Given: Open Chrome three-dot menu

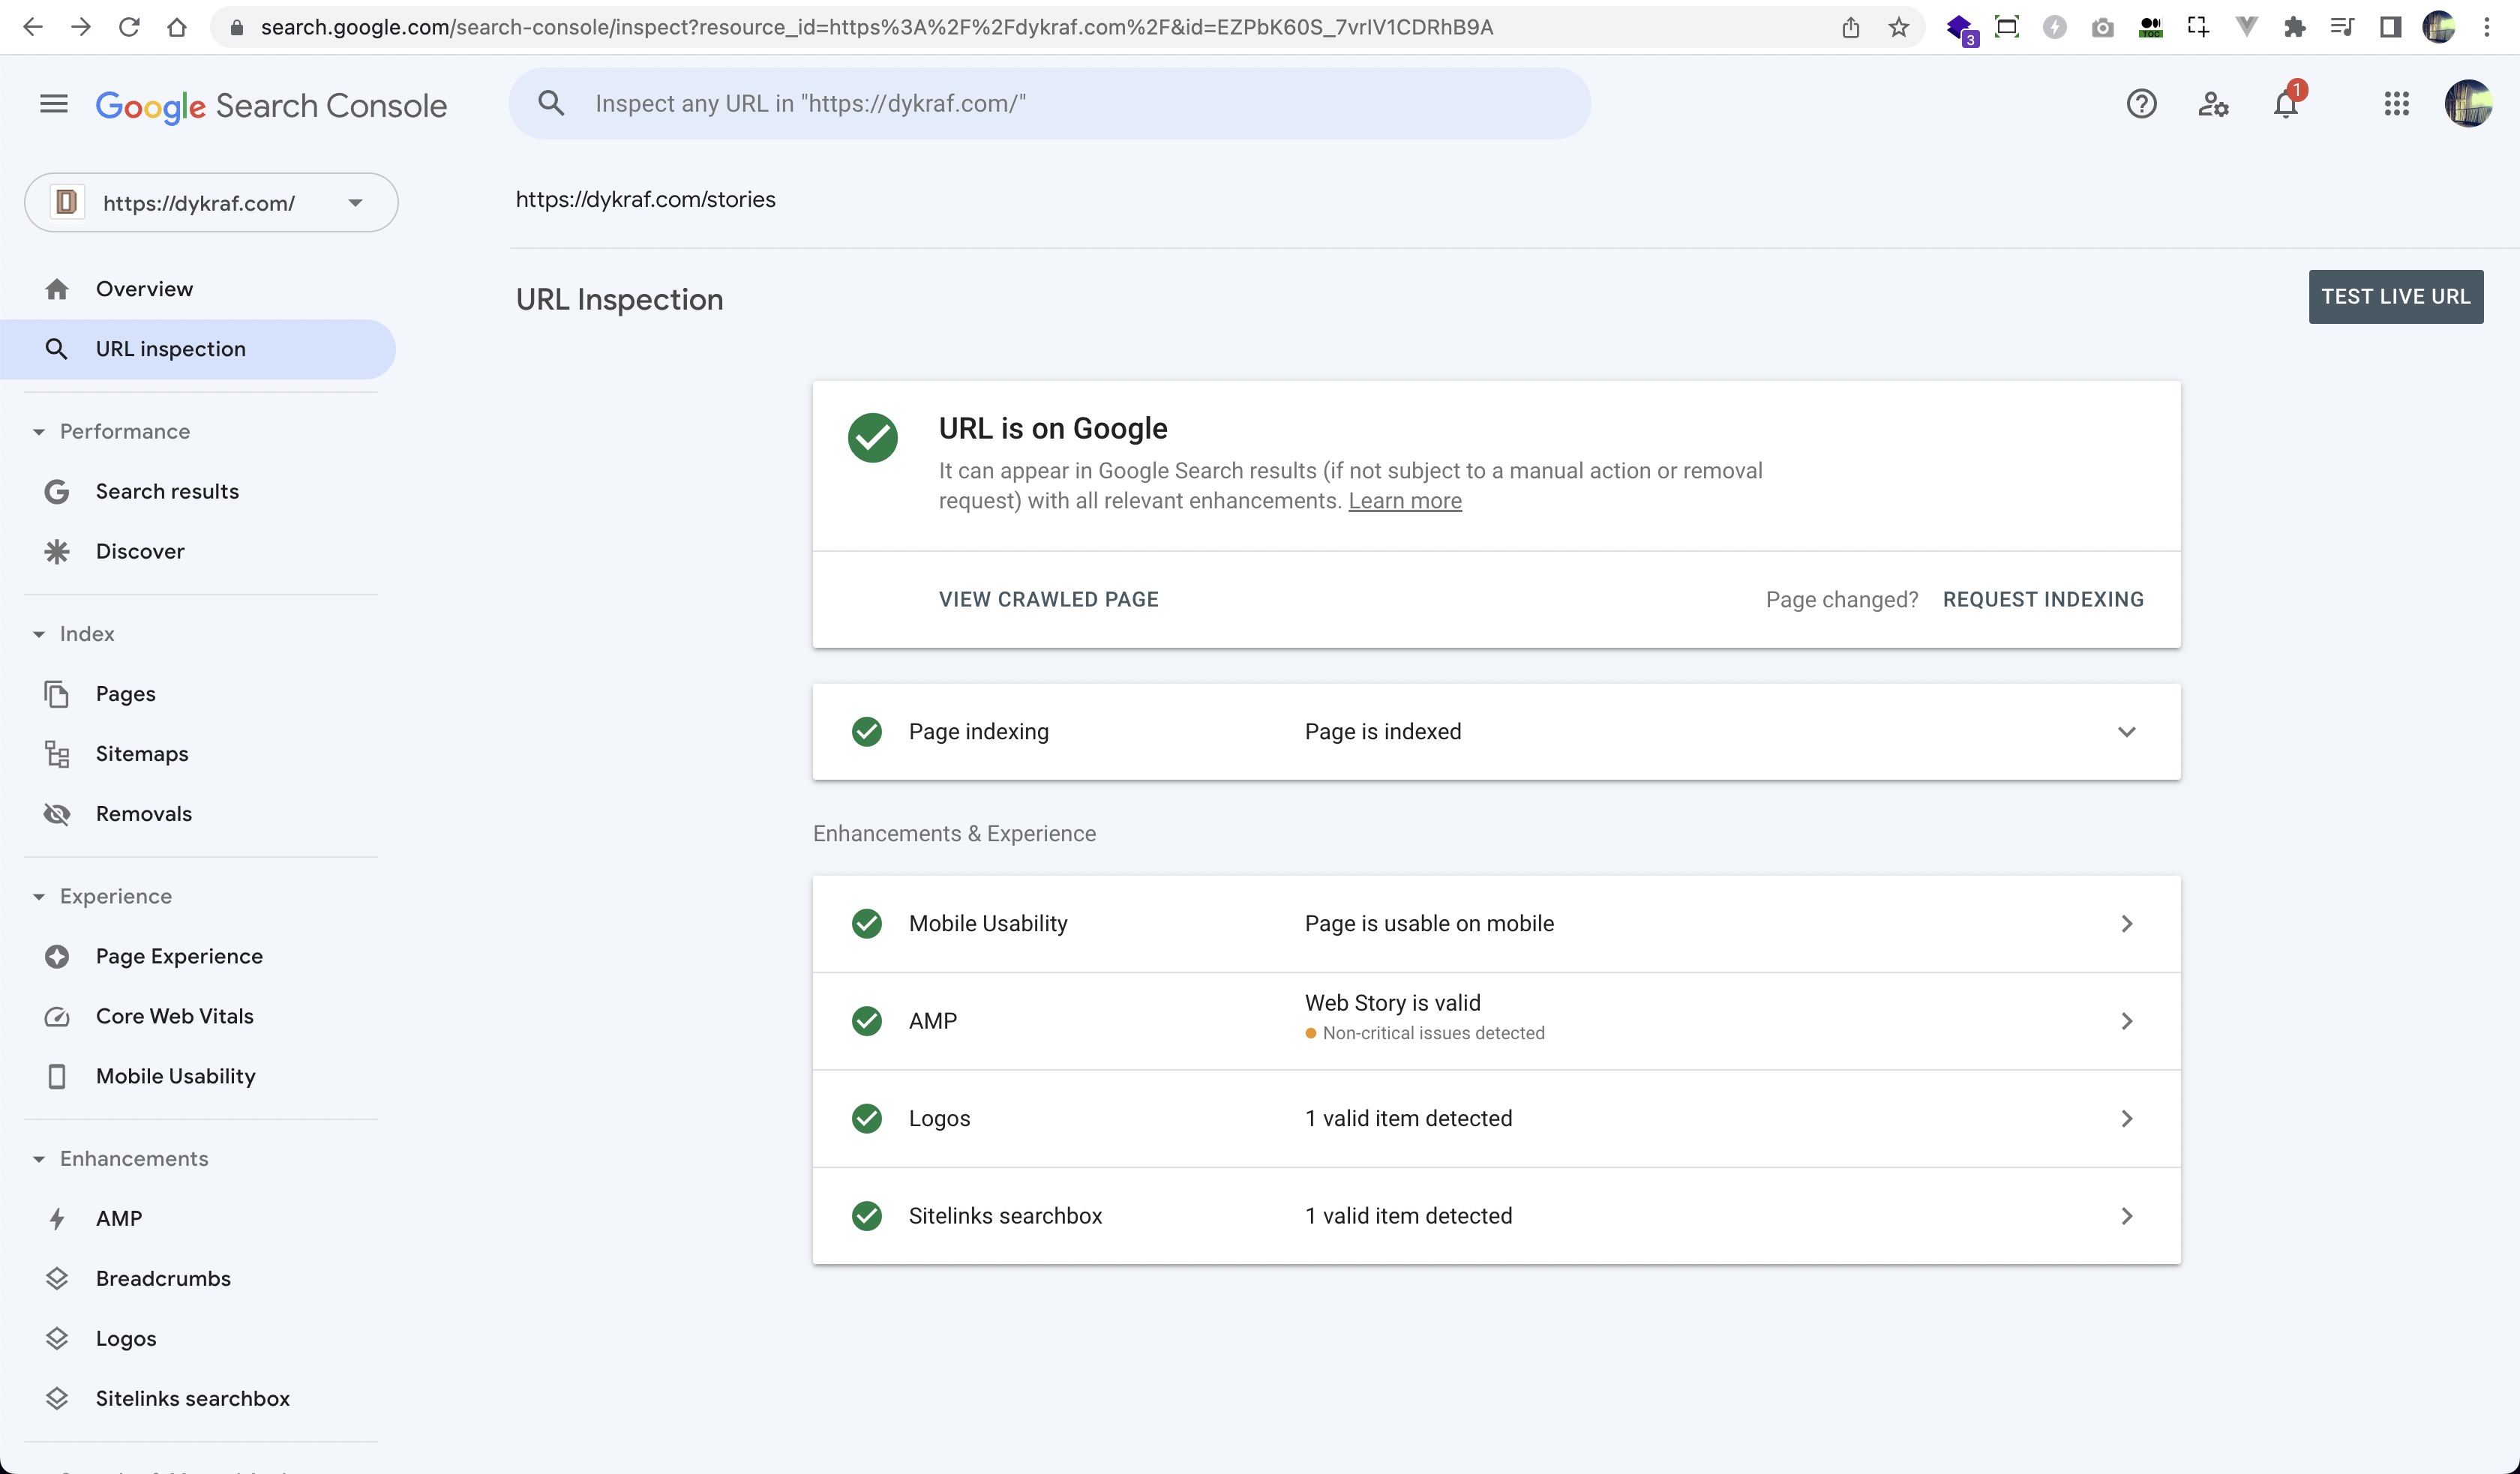Looking at the screenshot, I should click(x=2487, y=27).
